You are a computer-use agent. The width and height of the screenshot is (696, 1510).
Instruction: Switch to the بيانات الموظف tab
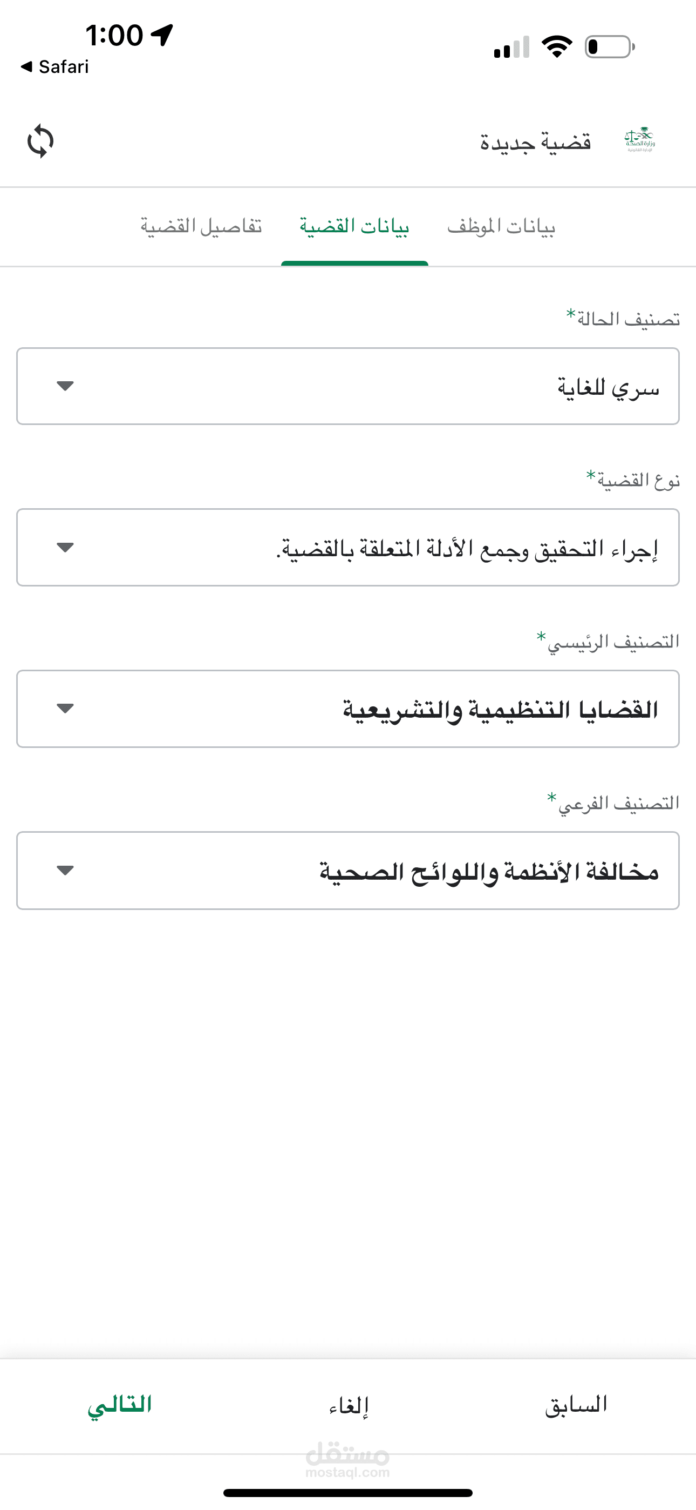[501, 226]
